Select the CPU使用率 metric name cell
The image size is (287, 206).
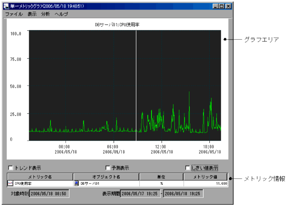pos(40,183)
